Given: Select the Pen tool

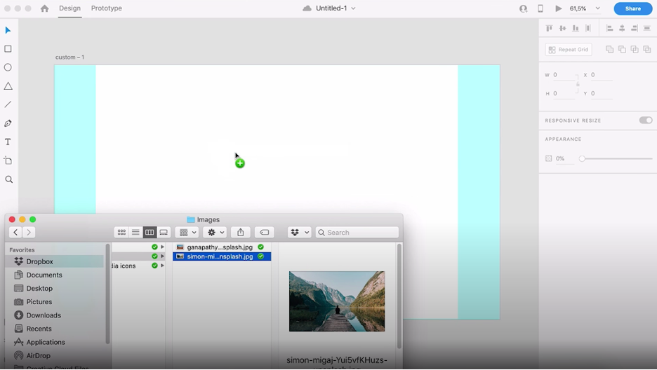Looking at the screenshot, I should (8, 123).
